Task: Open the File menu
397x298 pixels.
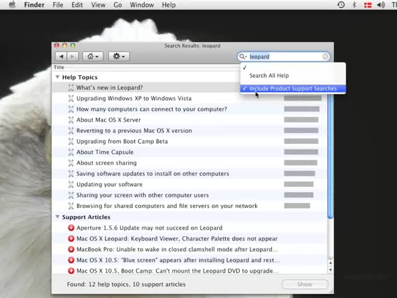Action: tap(58, 5)
